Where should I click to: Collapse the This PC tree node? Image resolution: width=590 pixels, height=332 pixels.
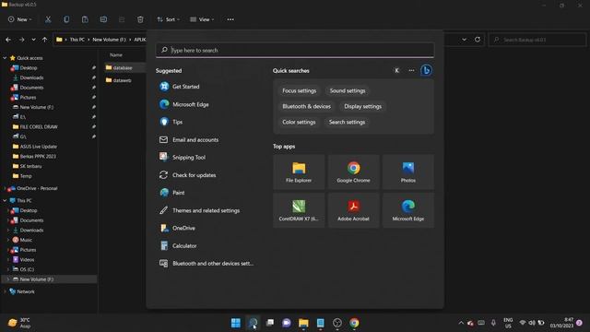[5, 201]
